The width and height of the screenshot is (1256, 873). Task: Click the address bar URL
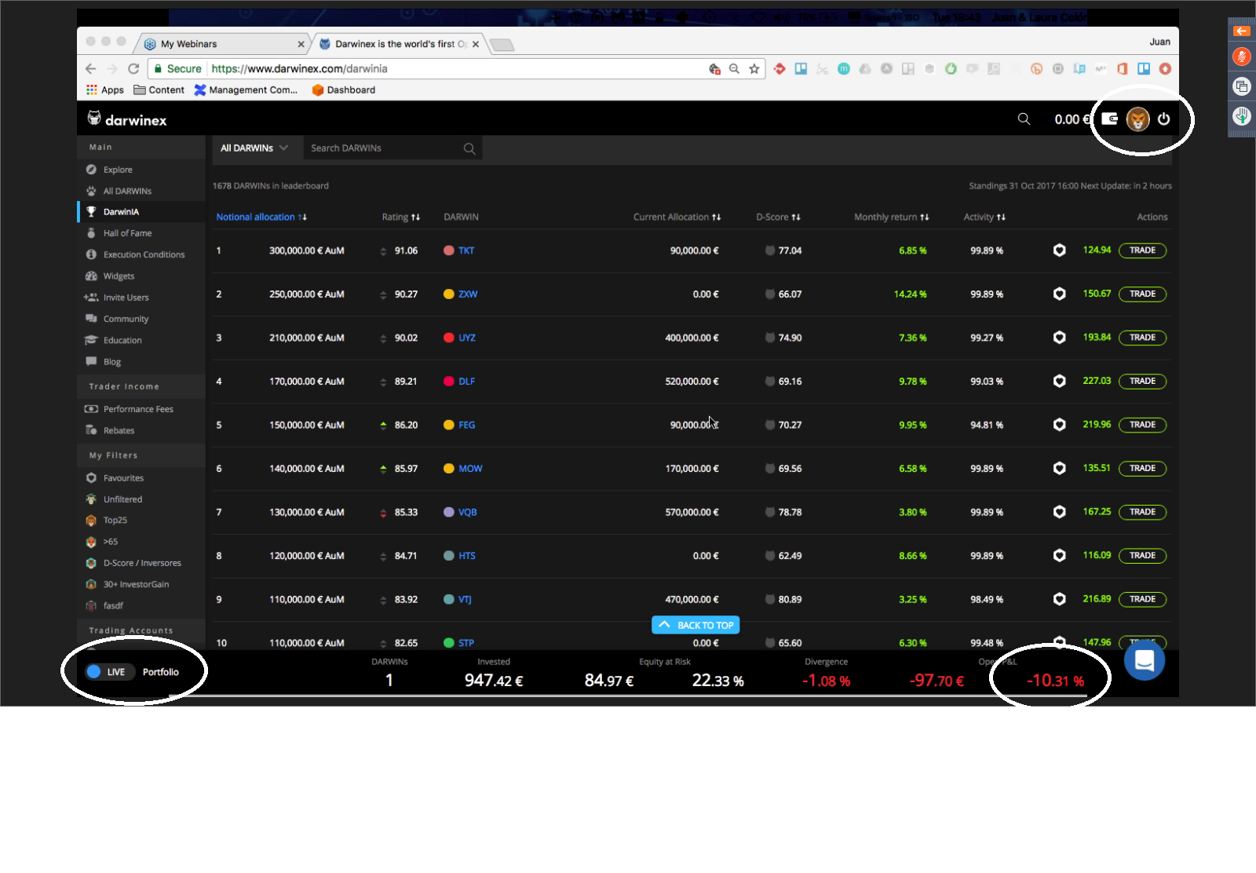pos(299,69)
